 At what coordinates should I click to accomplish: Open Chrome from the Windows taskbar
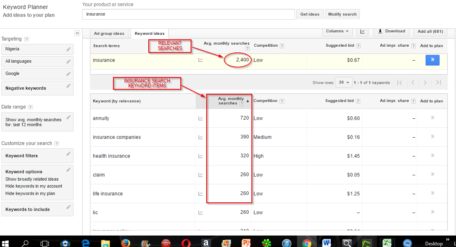(x=306, y=243)
